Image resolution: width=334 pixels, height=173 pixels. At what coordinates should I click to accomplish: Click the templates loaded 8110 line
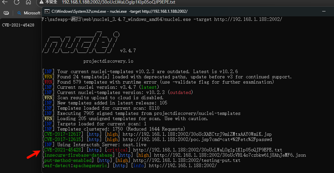click(x=101, y=108)
